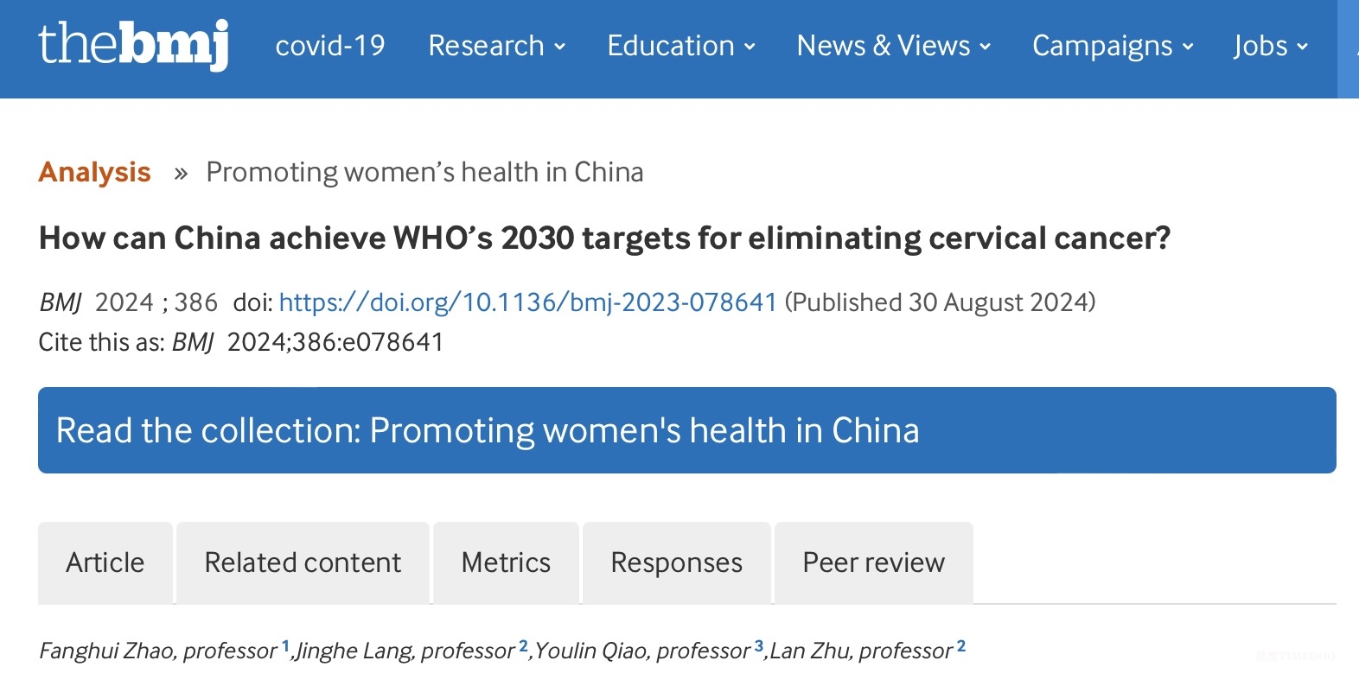Select the Article tab
The image size is (1359, 686).
click(x=105, y=562)
